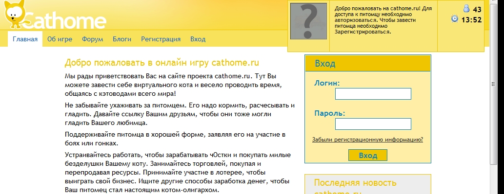The height and width of the screenshot is (194, 504).
Task: Open the Главная tab
Action: click(25, 39)
